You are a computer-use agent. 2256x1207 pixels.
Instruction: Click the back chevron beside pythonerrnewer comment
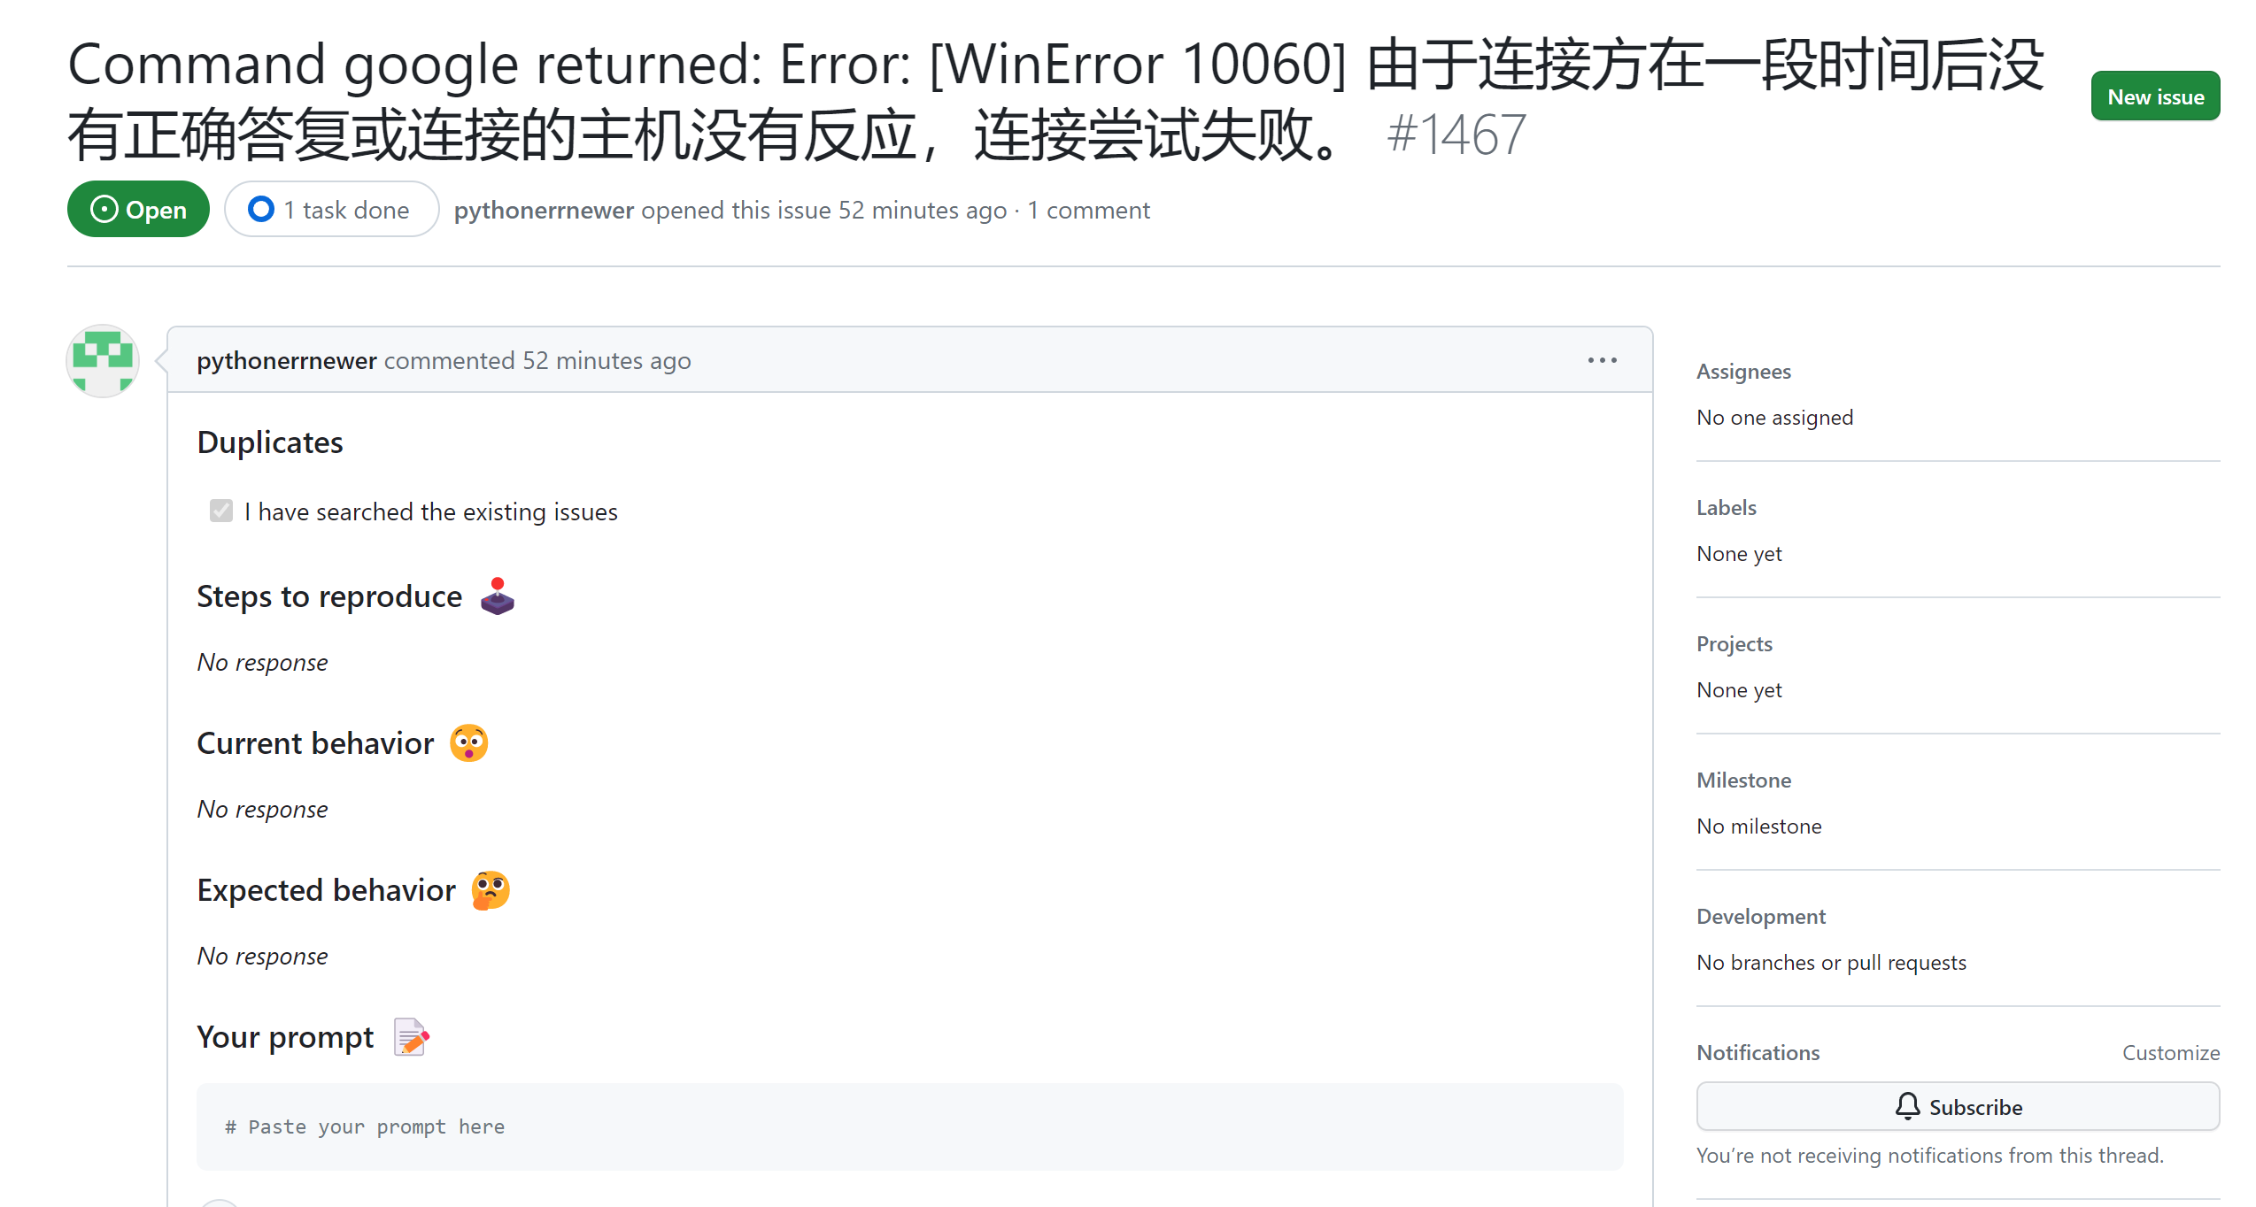(166, 359)
